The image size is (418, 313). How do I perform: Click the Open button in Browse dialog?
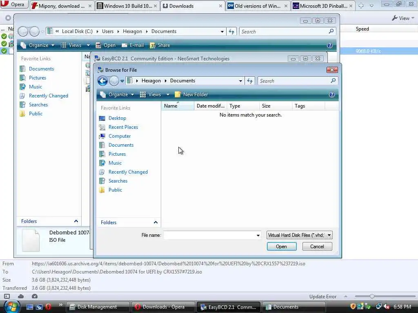tap(282, 247)
